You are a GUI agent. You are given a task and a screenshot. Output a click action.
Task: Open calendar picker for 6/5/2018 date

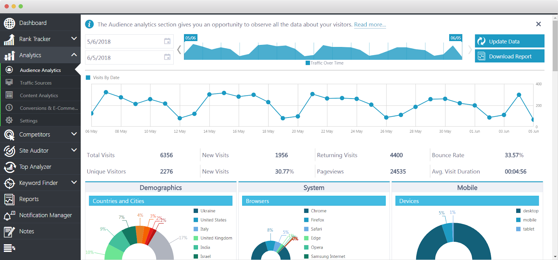167,57
